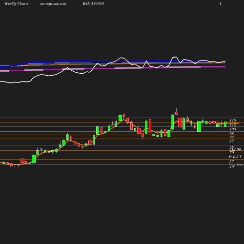Screen dimensions: 244x244
Task: Click the last green candle at the chart's right end
Action: coord(225,124)
